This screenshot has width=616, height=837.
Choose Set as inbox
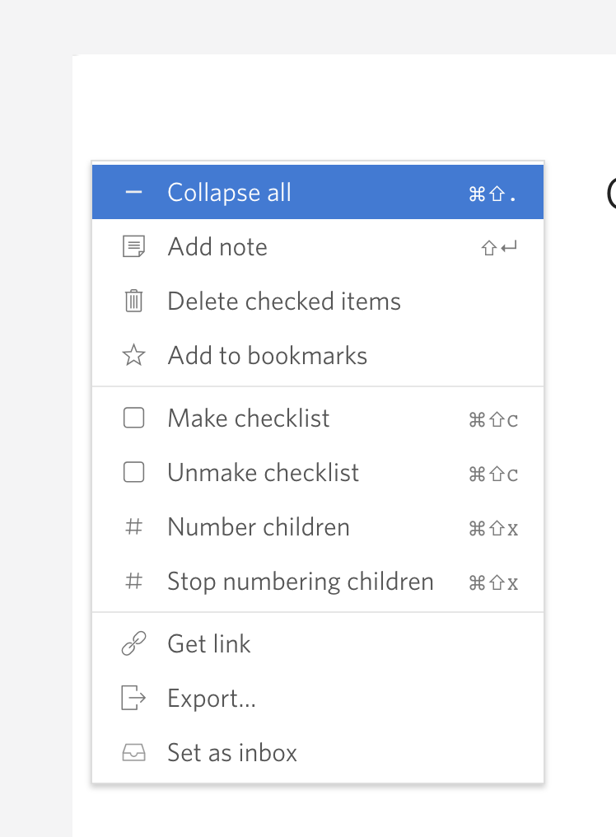pos(232,752)
